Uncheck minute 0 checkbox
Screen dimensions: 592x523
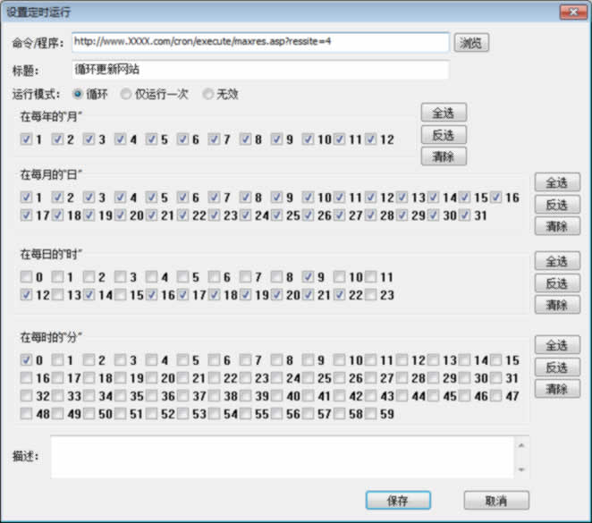point(26,360)
